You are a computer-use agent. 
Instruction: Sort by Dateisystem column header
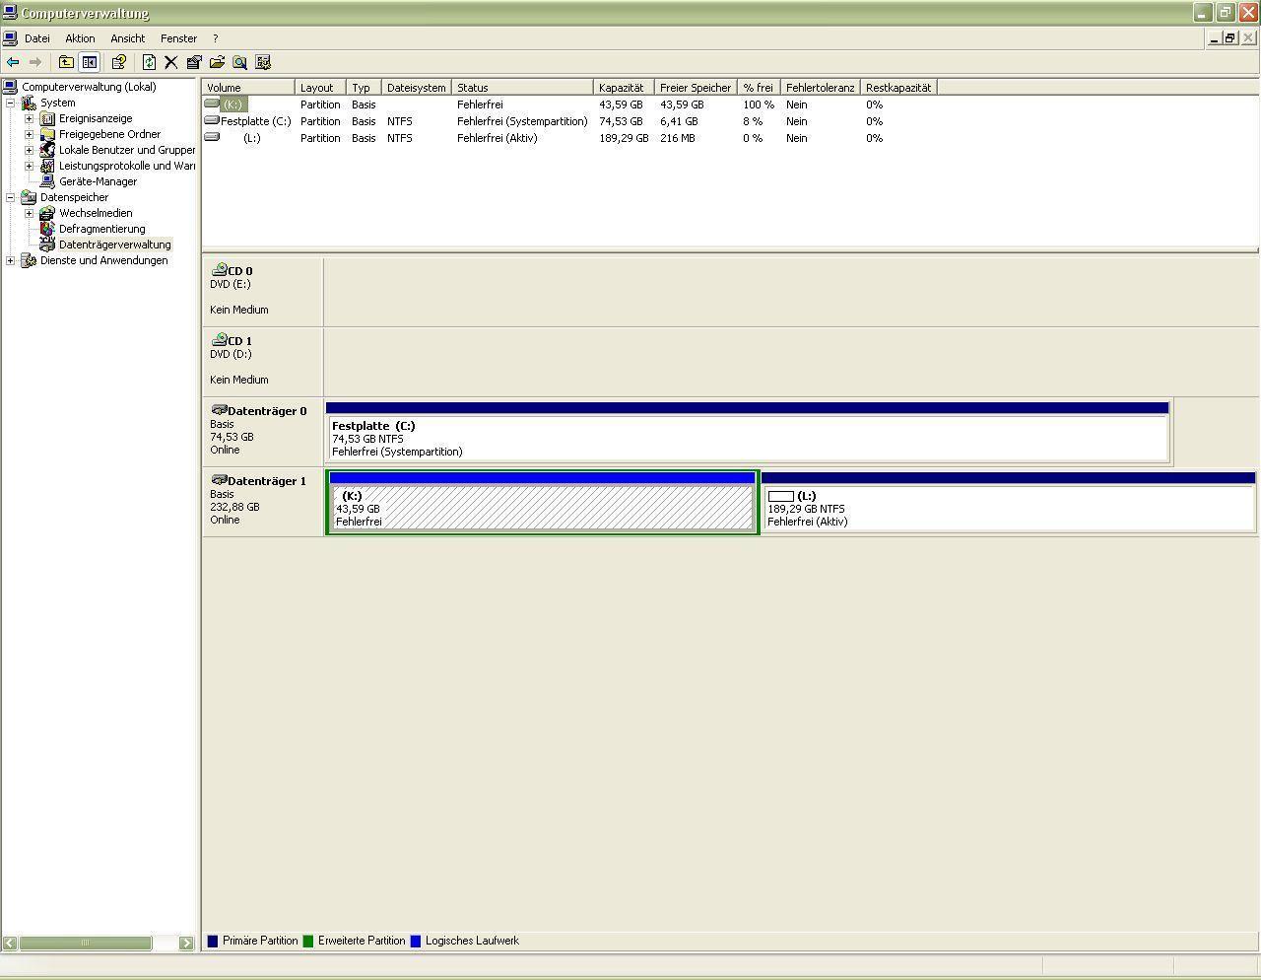(417, 88)
